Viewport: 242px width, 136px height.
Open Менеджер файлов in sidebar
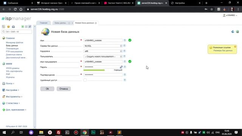[x=14, y=42]
